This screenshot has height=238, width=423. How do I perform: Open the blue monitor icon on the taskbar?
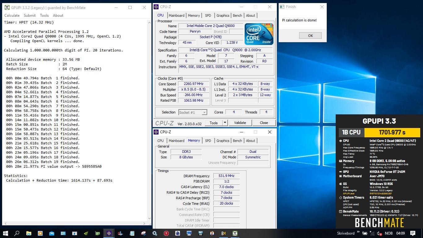(x=189, y=233)
